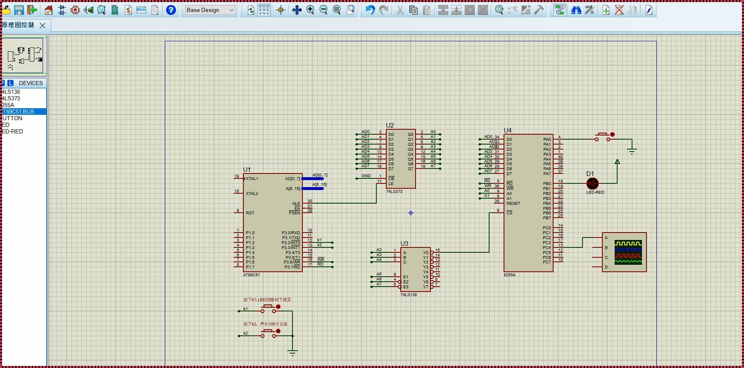Toggle the false origin crosshair icon
Viewport: 744px width, 368px height.
[280, 10]
